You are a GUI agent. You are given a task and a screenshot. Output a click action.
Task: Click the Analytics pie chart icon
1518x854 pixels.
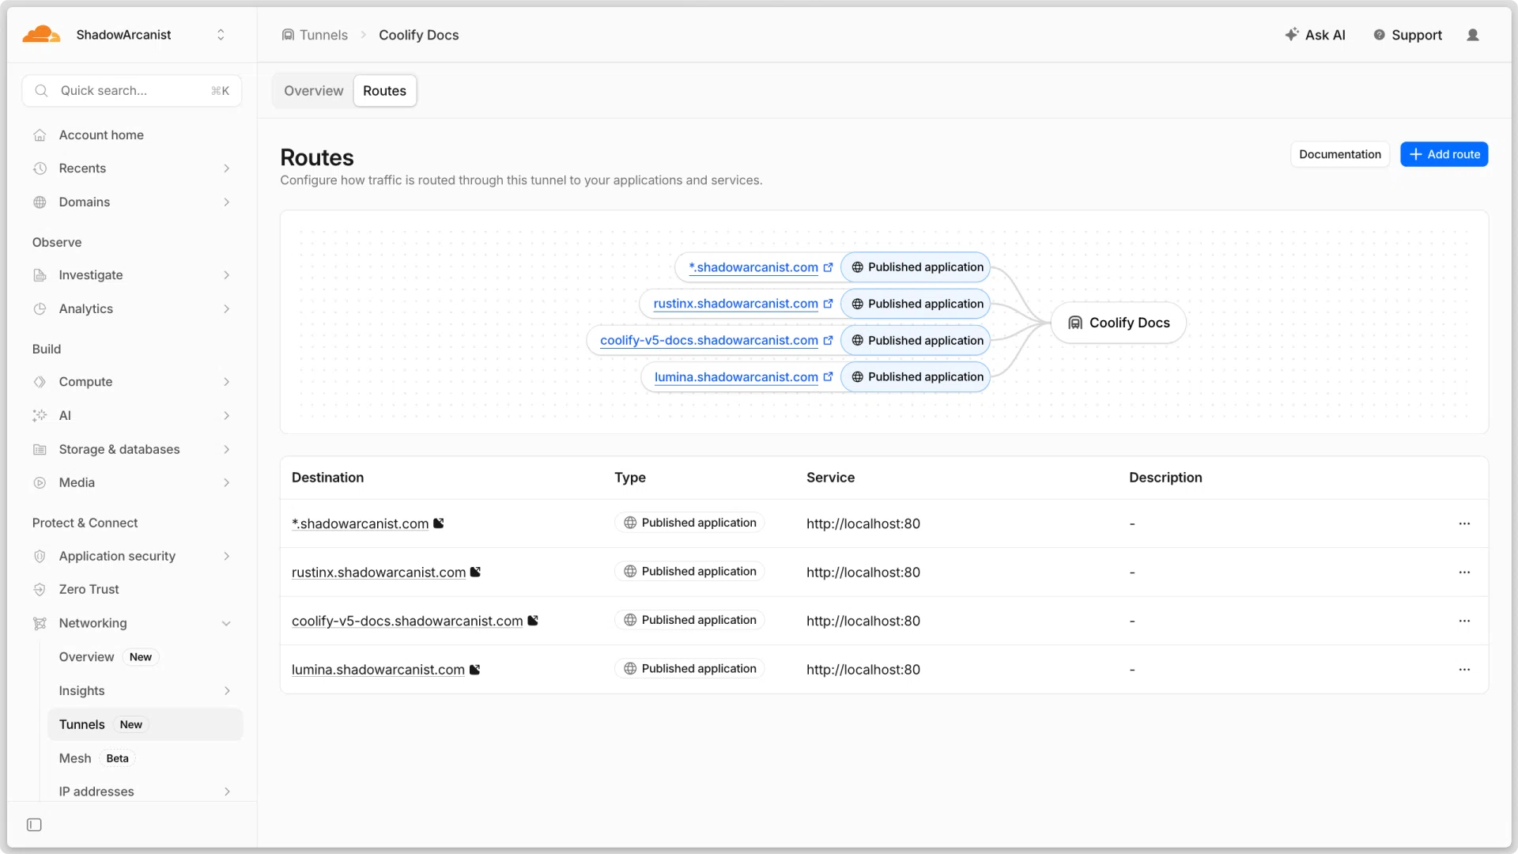click(x=40, y=309)
